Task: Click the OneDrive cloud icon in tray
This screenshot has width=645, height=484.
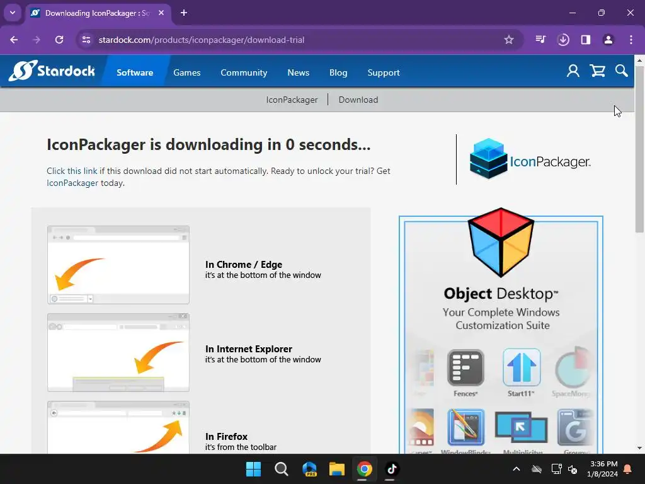Action: [537, 469]
